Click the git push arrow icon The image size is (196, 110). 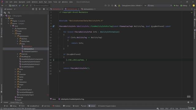(23, 5)
